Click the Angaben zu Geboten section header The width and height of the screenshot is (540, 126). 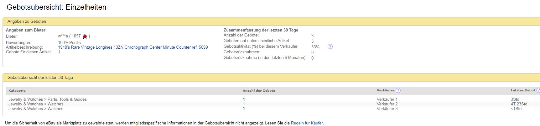(27, 22)
